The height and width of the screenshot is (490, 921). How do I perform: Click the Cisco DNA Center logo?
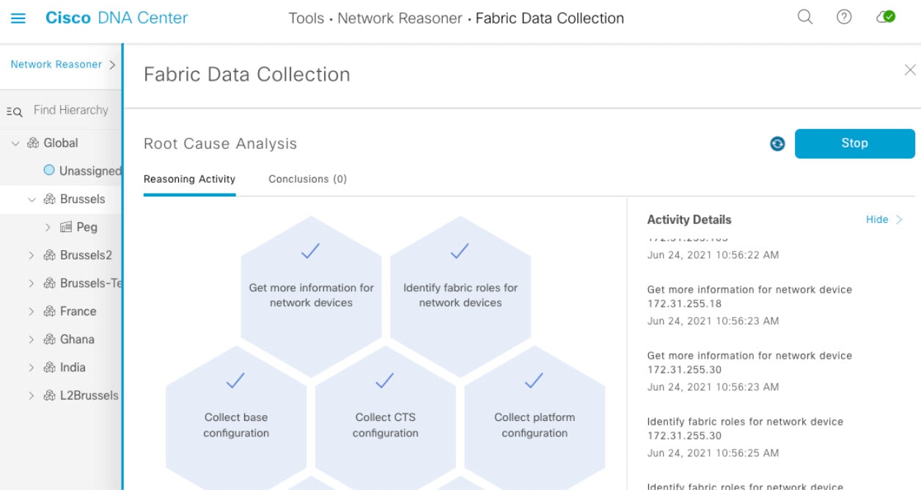pyautogui.click(x=117, y=18)
